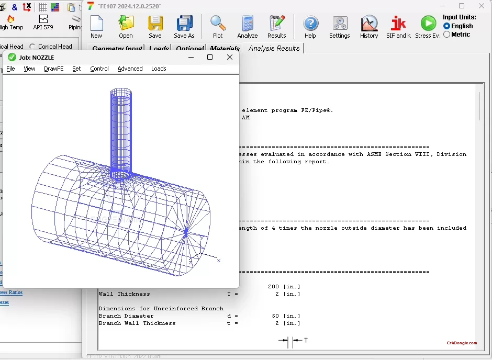Click the '200 [in.]' value
Screen dimensions: 492x360
click(284, 287)
